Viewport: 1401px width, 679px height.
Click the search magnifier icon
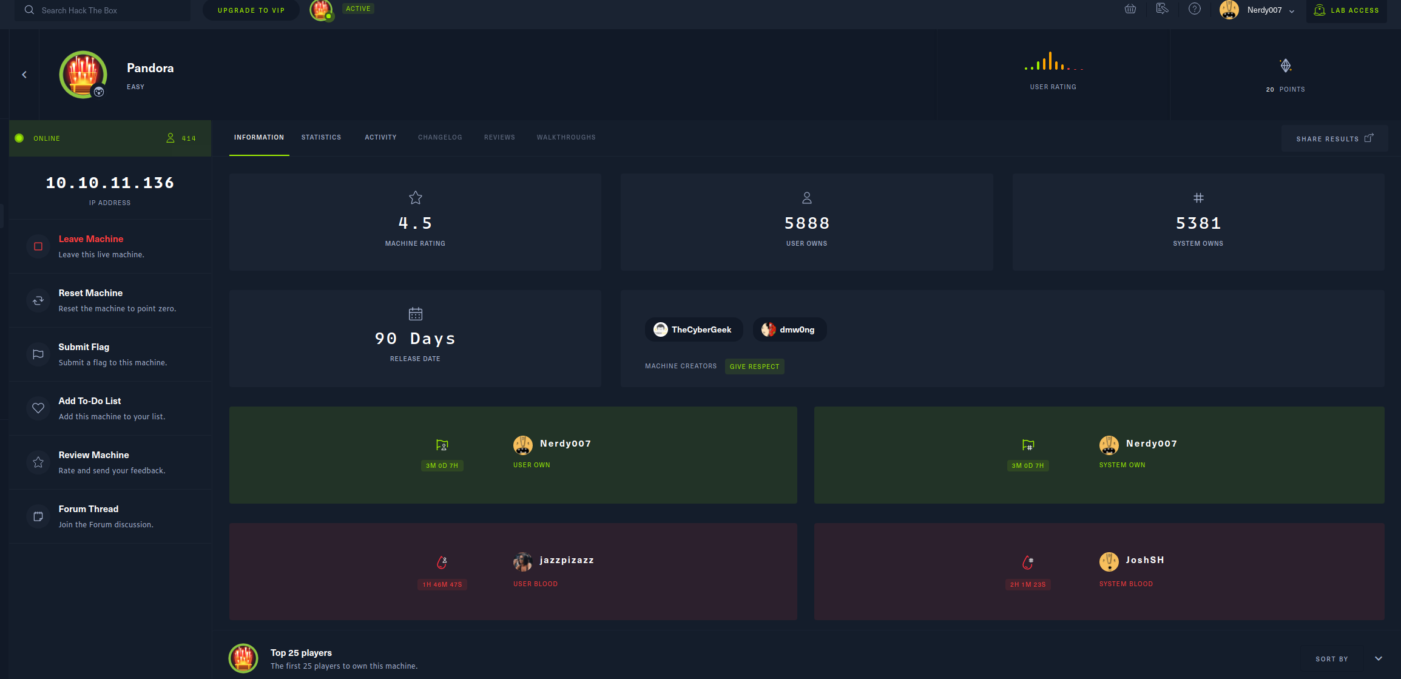point(29,10)
